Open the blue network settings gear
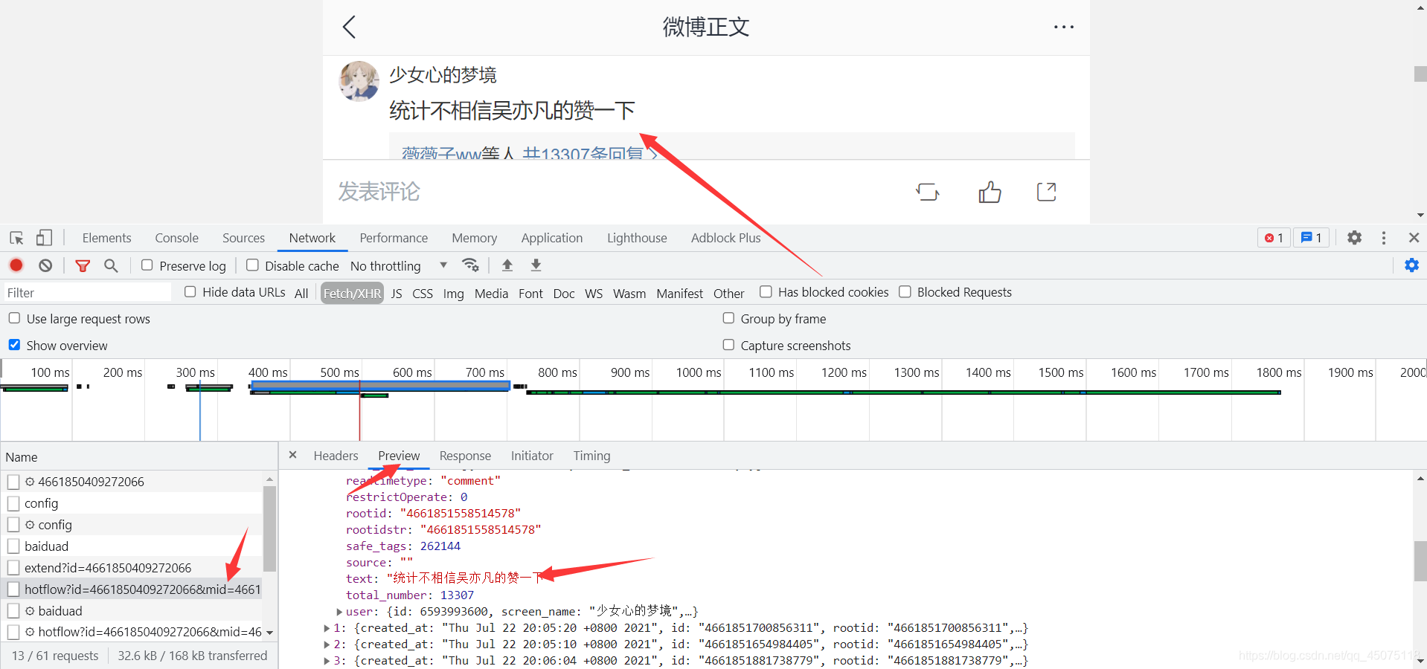The height and width of the screenshot is (669, 1427). pos(1411,265)
